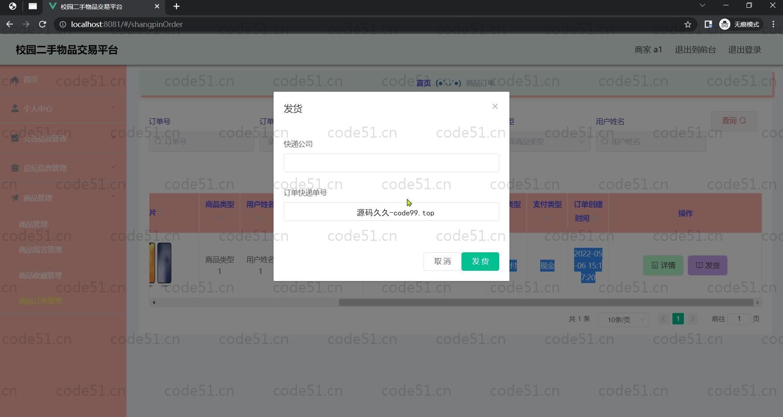The height and width of the screenshot is (417, 783).
Task: Click the horizontal table scrollbar
Action: tap(546, 302)
